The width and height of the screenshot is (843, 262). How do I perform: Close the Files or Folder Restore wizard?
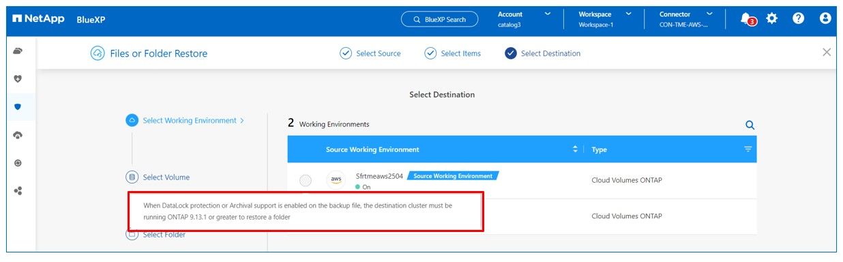pyautogui.click(x=827, y=53)
